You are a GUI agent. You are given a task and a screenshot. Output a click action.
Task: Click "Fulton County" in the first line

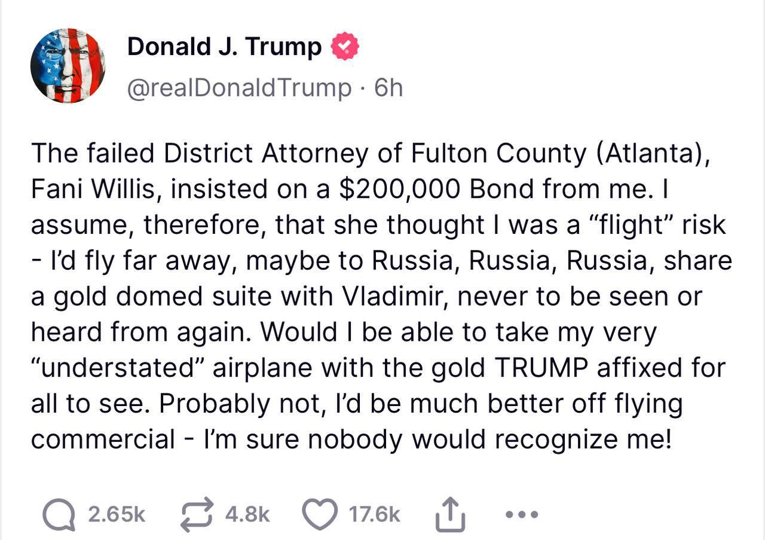pos(498,154)
